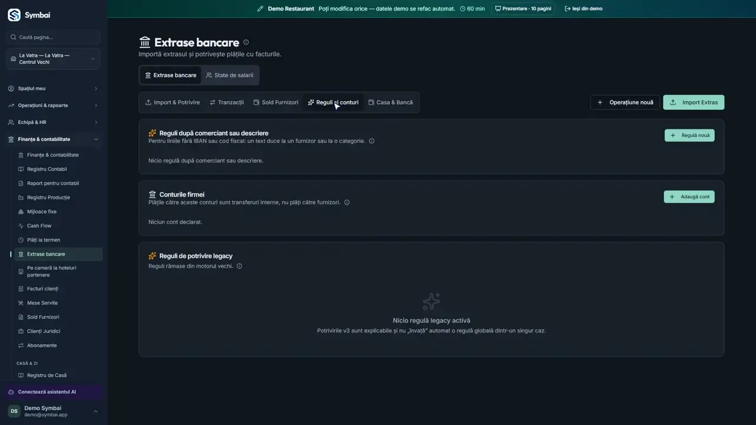Viewport: 756px width, 425px height.
Task: Open the La Vatra location dropdown
Action: click(x=53, y=59)
